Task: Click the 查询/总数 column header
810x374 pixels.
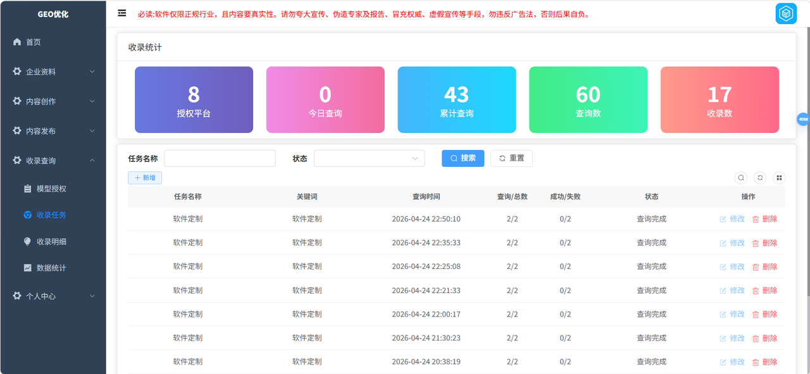Action: [512, 197]
